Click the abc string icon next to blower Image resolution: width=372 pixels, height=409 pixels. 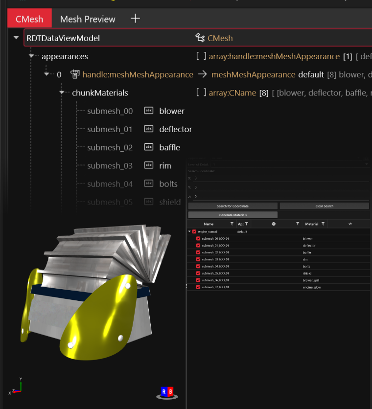[149, 111]
